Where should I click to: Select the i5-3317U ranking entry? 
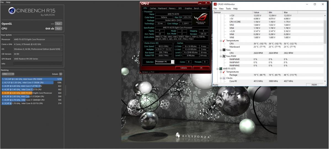(x=32, y=104)
